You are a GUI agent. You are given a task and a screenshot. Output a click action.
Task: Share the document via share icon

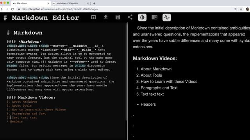(x=130, y=17)
